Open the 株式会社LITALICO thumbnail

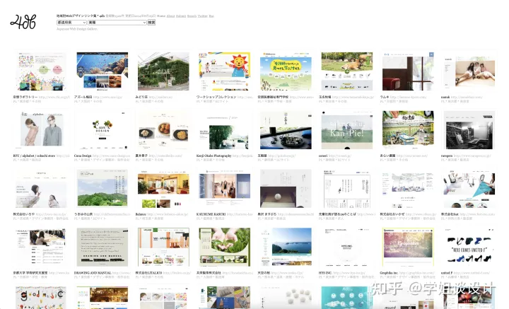click(x=163, y=247)
